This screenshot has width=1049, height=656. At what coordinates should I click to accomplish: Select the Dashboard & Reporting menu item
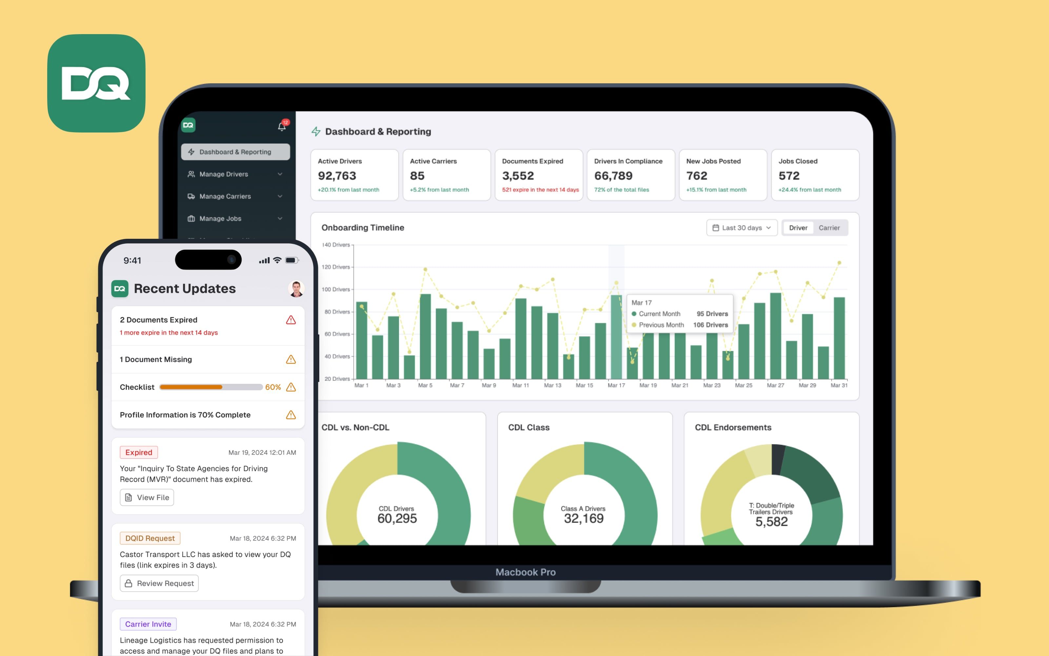pyautogui.click(x=234, y=152)
